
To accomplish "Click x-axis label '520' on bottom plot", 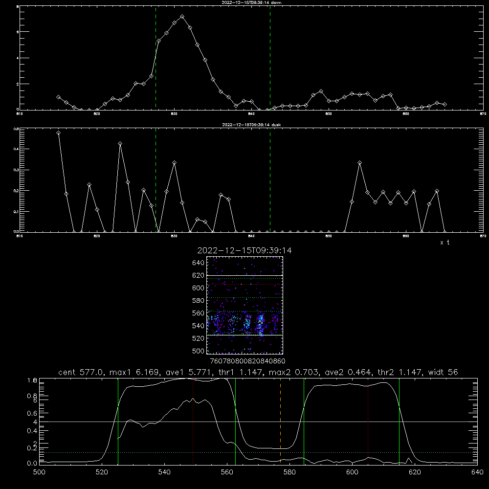I will pos(102,472).
